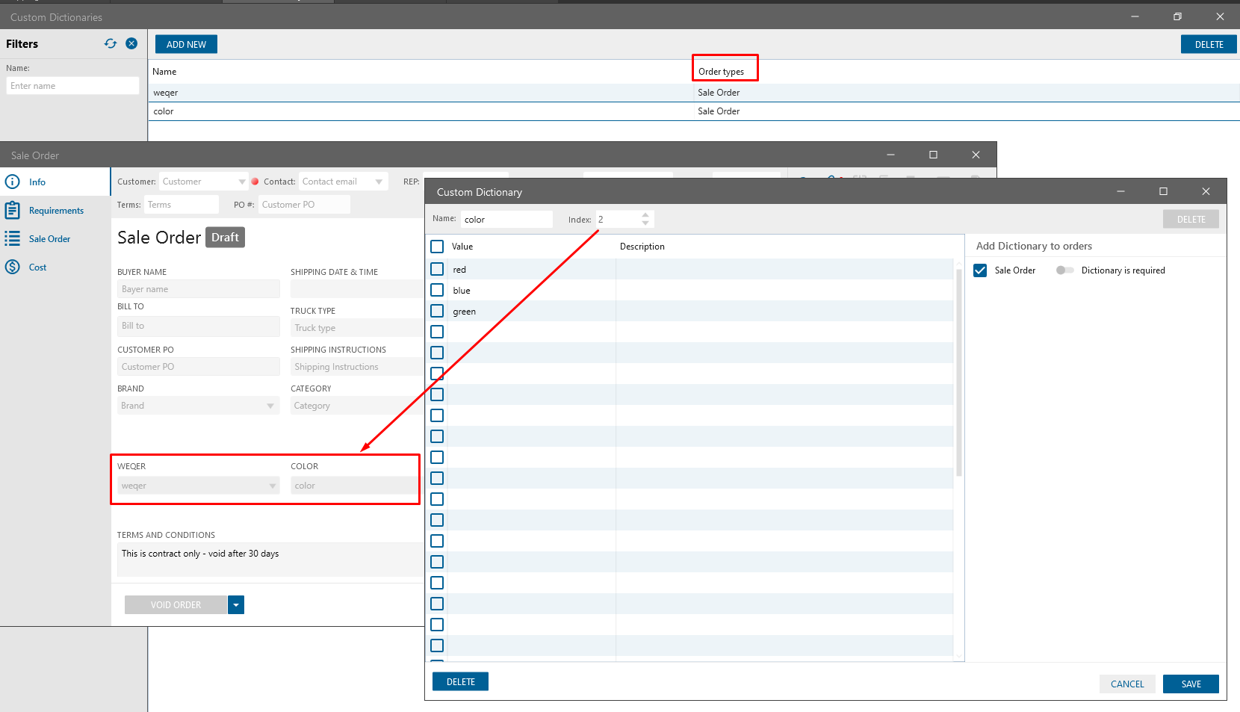Click the Sale Order cell in color row
The height and width of the screenshot is (712, 1240).
tap(719, 111)
